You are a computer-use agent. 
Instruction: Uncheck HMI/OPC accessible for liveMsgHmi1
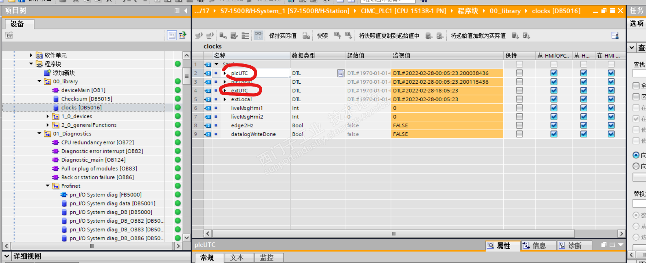point(554,108)
